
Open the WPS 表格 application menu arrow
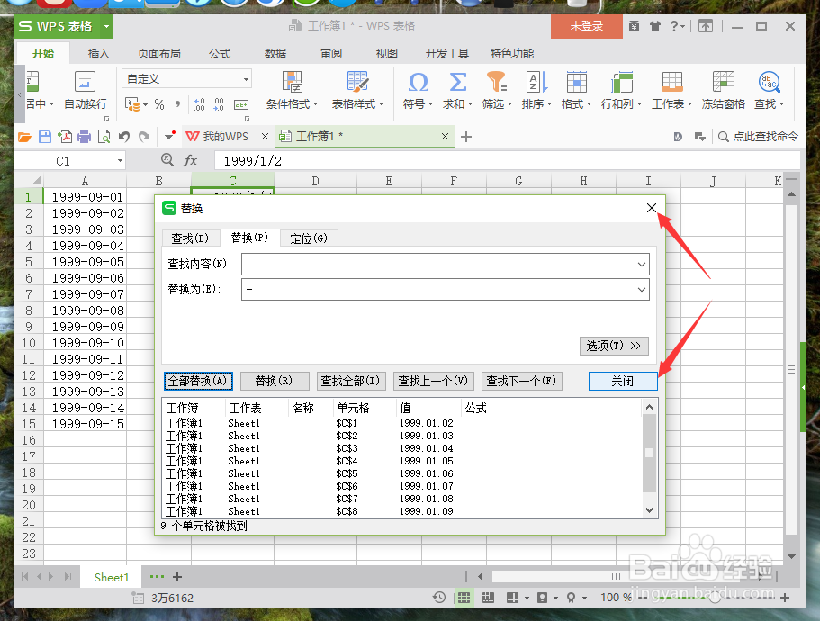pyautogui.click(x=106, y=26)
